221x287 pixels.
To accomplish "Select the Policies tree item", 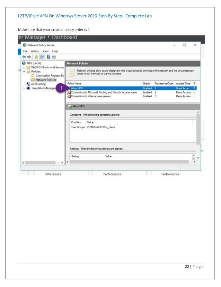I will pos(36,72).
